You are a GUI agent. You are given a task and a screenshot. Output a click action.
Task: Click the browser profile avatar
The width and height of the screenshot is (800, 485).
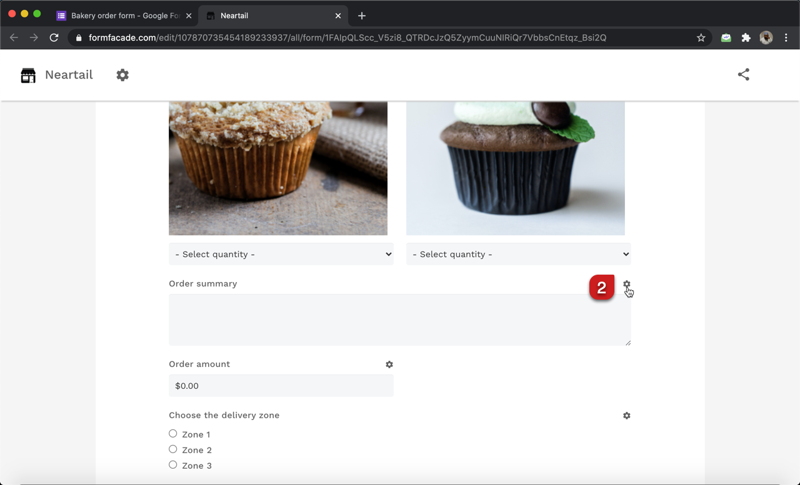766,37
